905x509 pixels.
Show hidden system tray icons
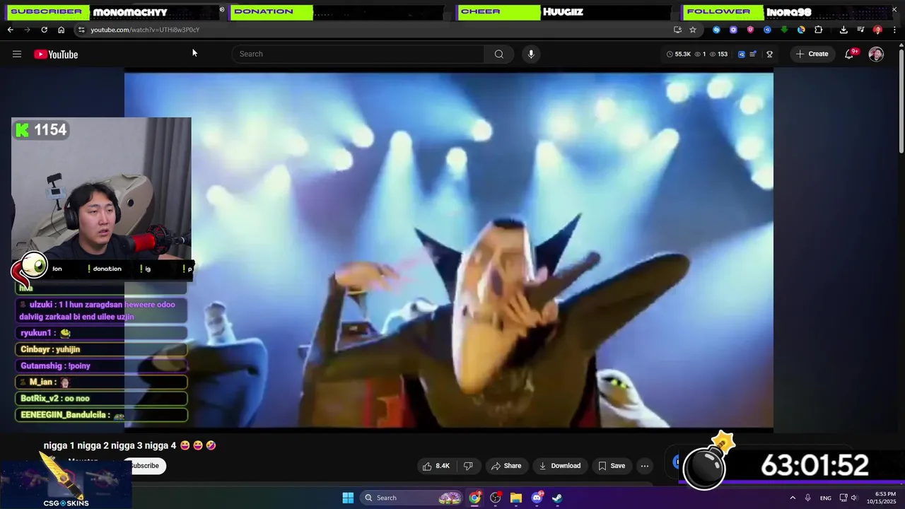[x=793, y=498]
